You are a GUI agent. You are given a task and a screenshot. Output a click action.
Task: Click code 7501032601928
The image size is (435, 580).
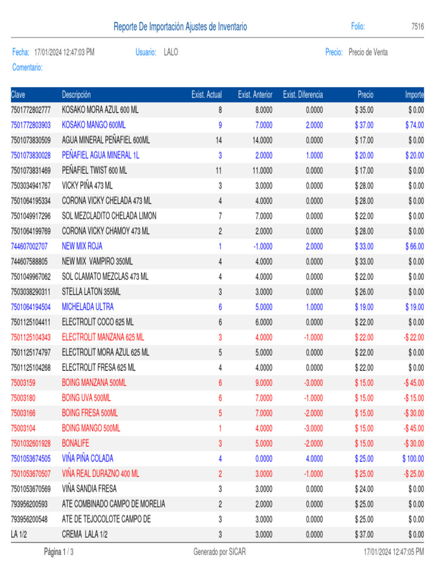pos(31,443)
